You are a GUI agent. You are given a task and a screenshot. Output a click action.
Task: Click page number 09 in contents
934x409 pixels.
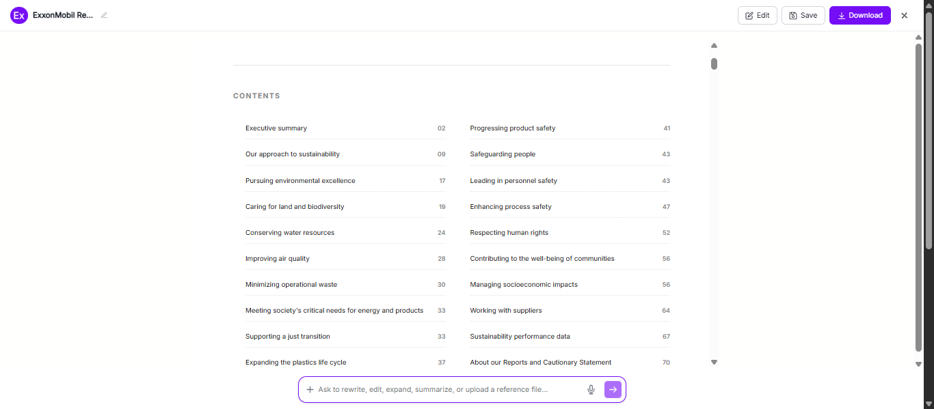(x=442, y=154)
